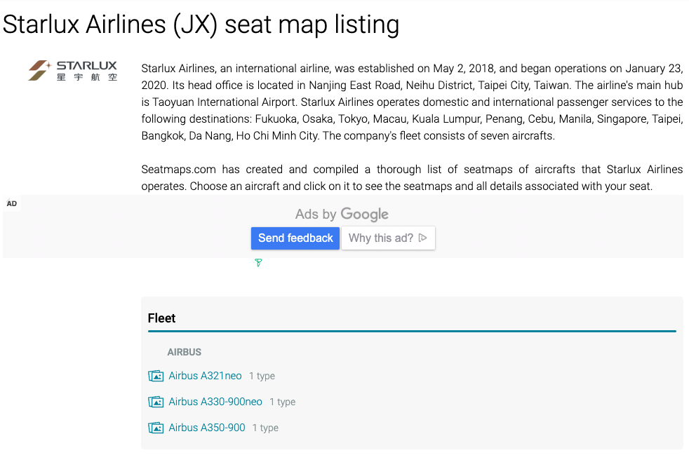Click the small green icon below the ad
This screenshot has height=455, width=689.
click(258, 263)
